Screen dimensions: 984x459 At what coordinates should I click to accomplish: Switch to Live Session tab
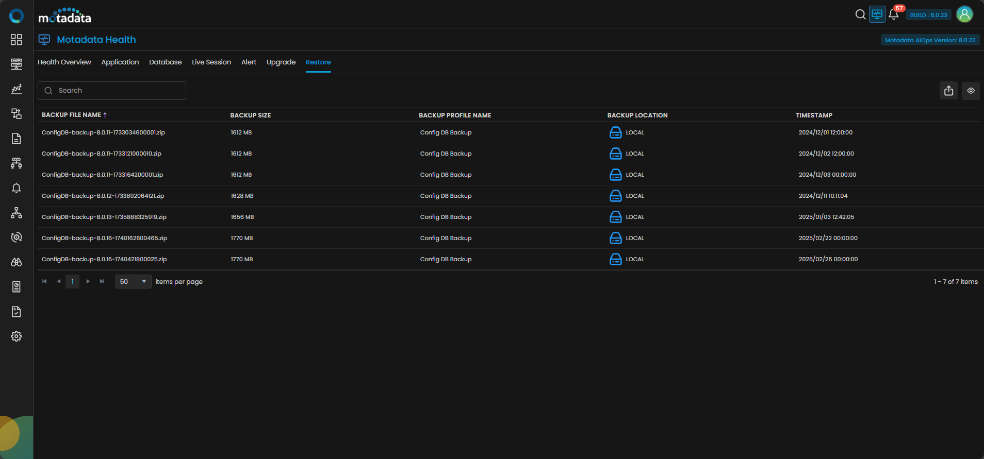(x=211, y=62)
